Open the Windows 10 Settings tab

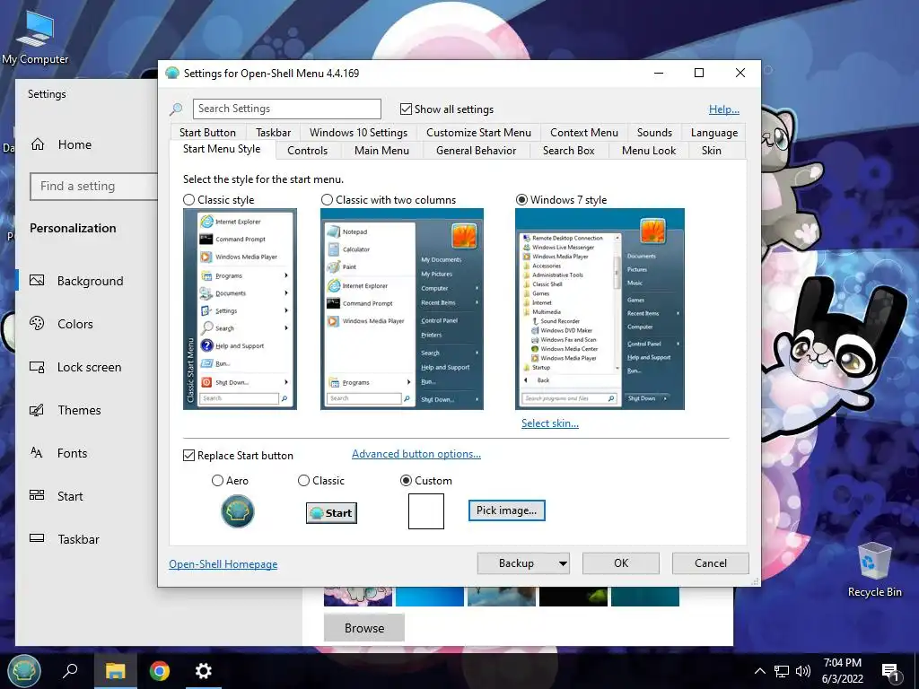(358, 133)
